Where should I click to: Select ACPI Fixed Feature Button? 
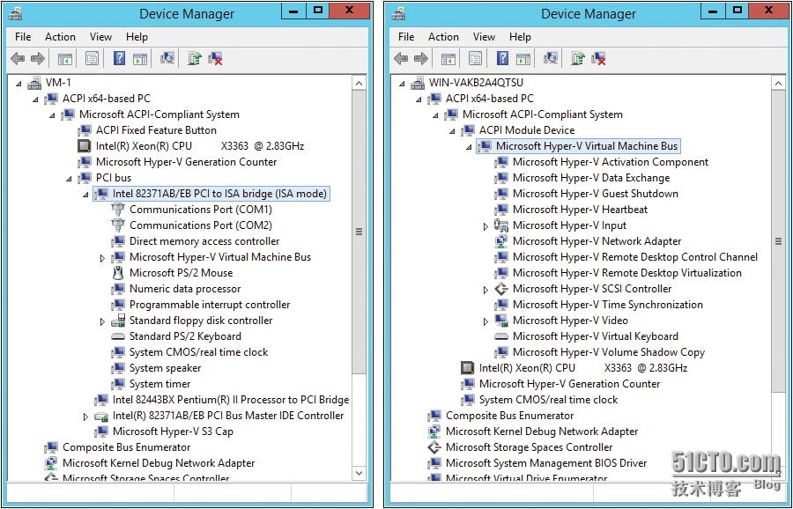[x=156, y=130]
